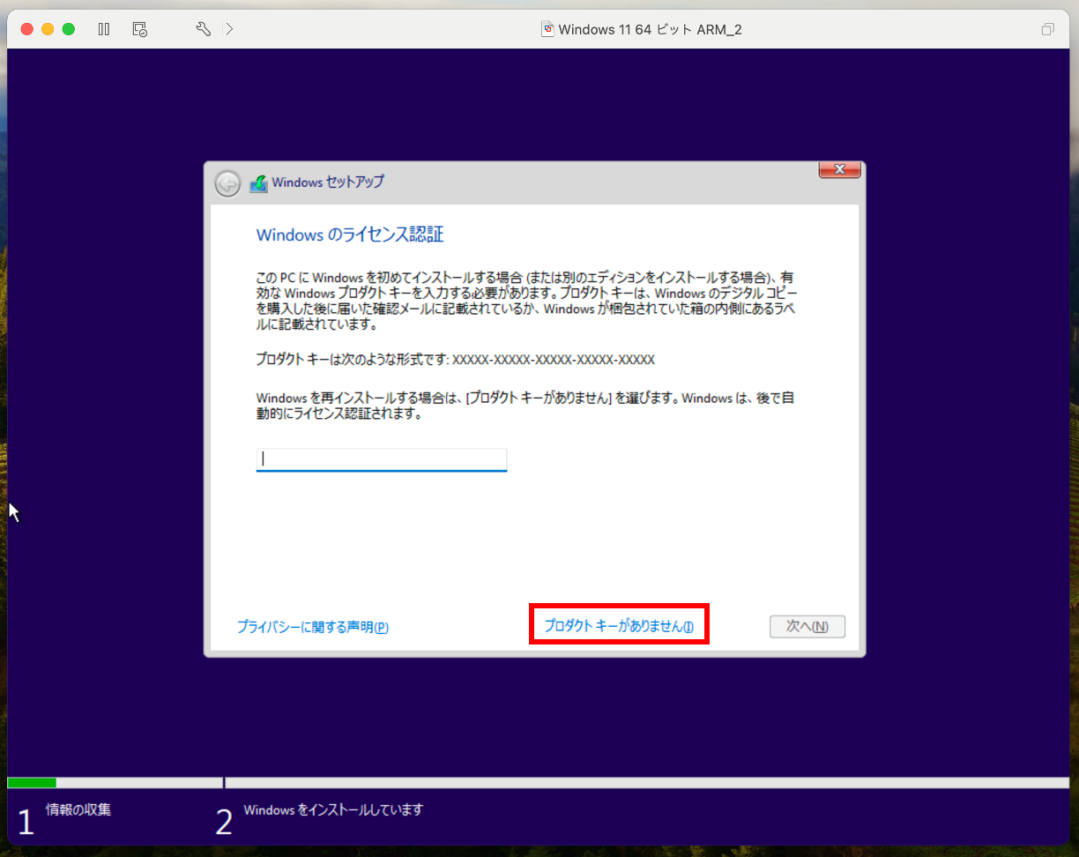Expand the toolbar chevron arrow
This screenshot has height=857, width=1079.
229,29
